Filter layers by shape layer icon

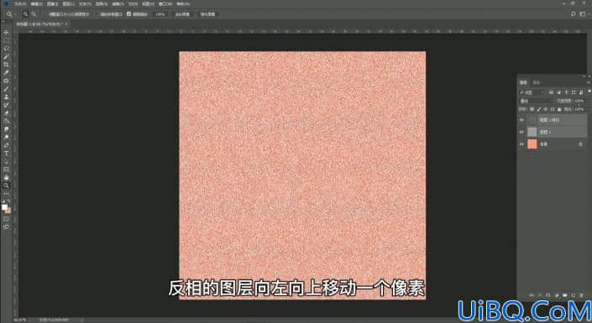click(574, 92)
